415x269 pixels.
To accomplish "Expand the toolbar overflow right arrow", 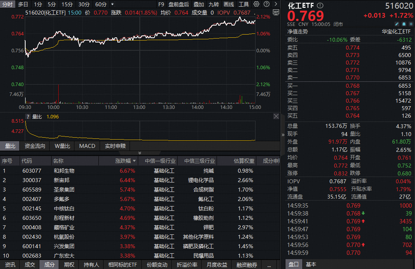I will tap(276, 4).
